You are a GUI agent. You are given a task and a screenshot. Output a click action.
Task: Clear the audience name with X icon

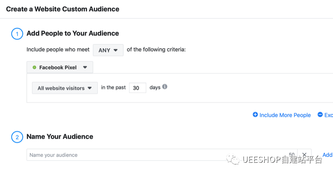click(304, 155)
